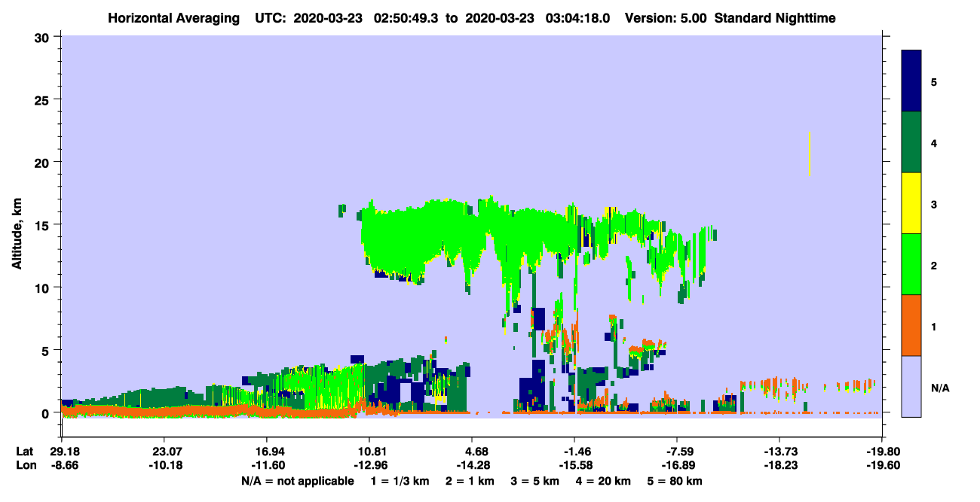980x502 pixels.
Task: Click the 15 km altitude tick label
Action: [x=44, y=225]
